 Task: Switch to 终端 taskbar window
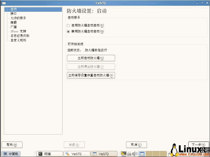click(x=49, y=154)
